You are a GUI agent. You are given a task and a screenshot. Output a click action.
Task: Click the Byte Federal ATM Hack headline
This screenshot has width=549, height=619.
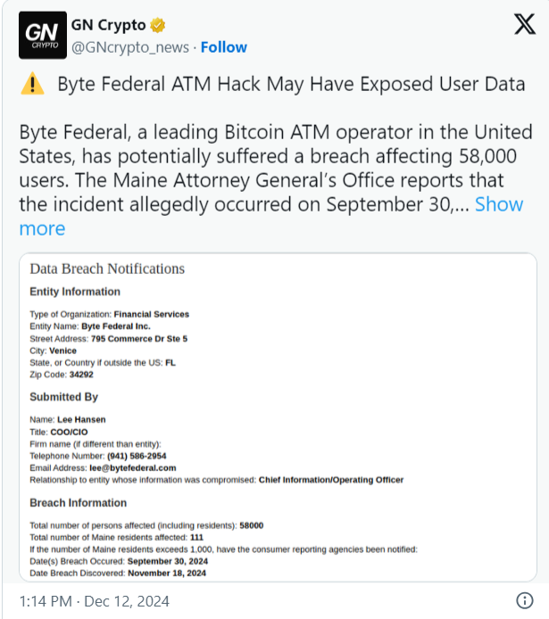[x=291, y=85]
